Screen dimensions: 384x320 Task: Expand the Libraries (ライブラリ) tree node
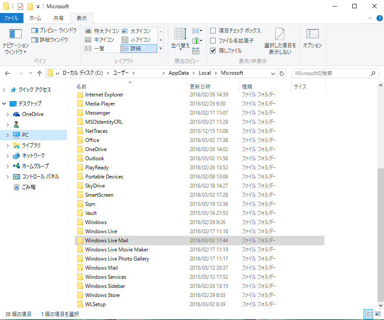(7, 145)
